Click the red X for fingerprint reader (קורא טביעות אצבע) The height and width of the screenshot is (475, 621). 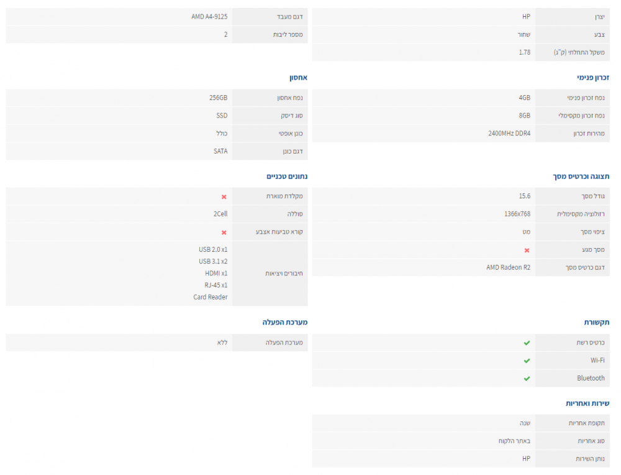coord(224,233)
